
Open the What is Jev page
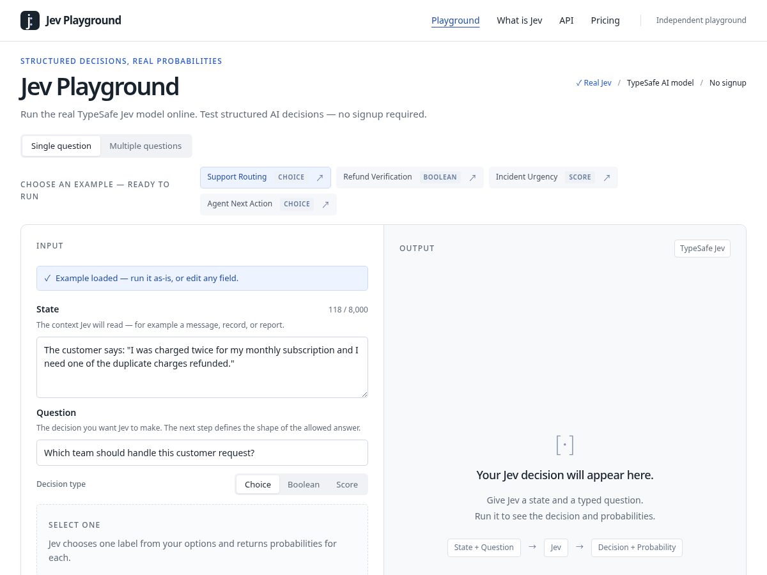520,20
